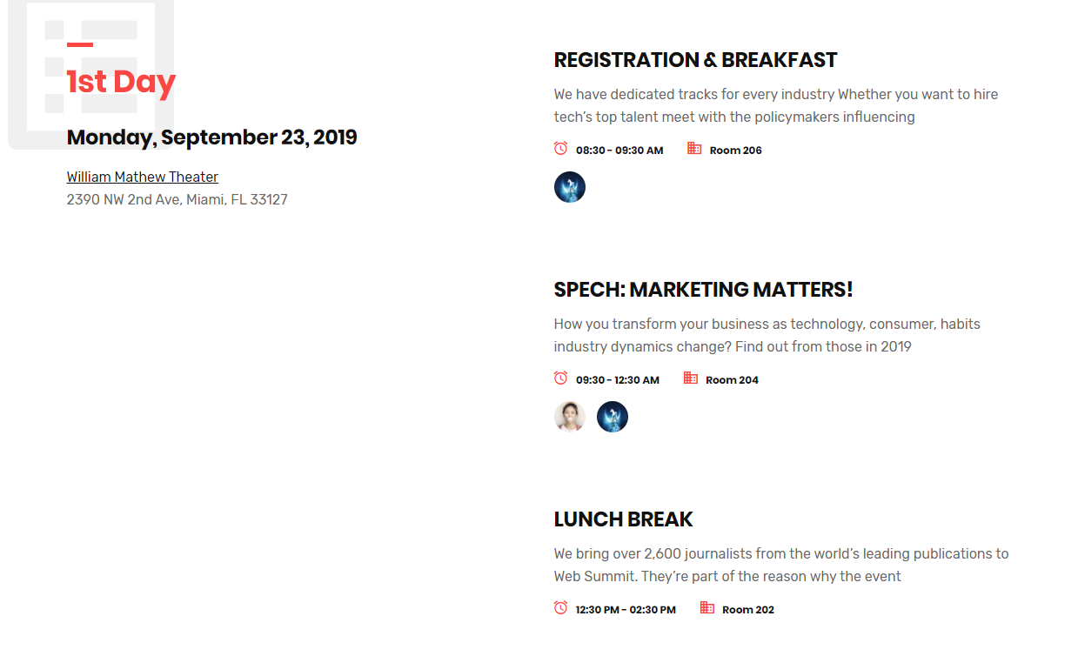Click the Monday, September 23, 2019 date
Image resolution: width=1078 pixels, height=663 pixels.
(x=211, y=137)
